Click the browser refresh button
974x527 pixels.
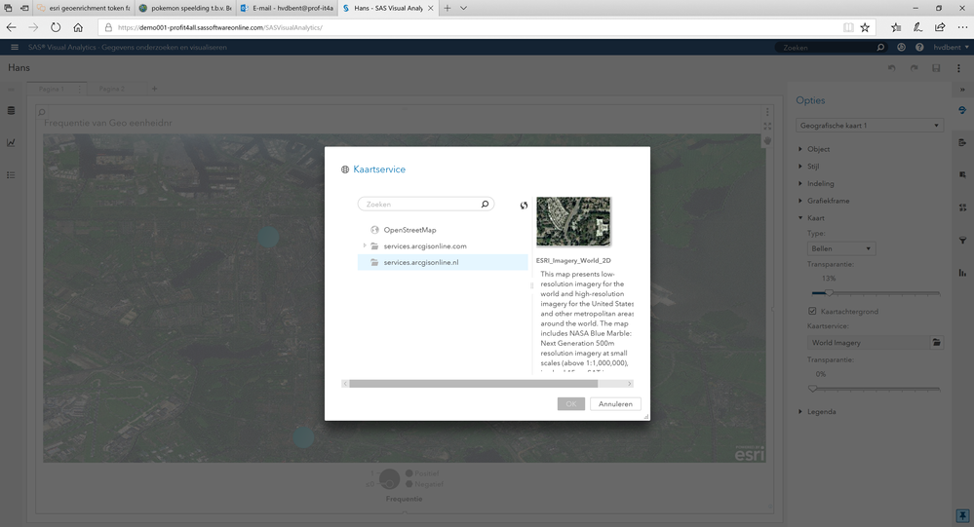56,27
